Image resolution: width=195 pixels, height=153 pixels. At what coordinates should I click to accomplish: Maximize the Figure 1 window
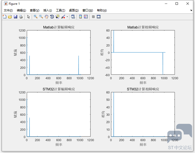tap(177, 4)
